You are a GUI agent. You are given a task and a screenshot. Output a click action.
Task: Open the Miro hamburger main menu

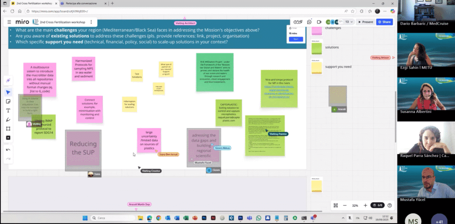tap(9, 22)
